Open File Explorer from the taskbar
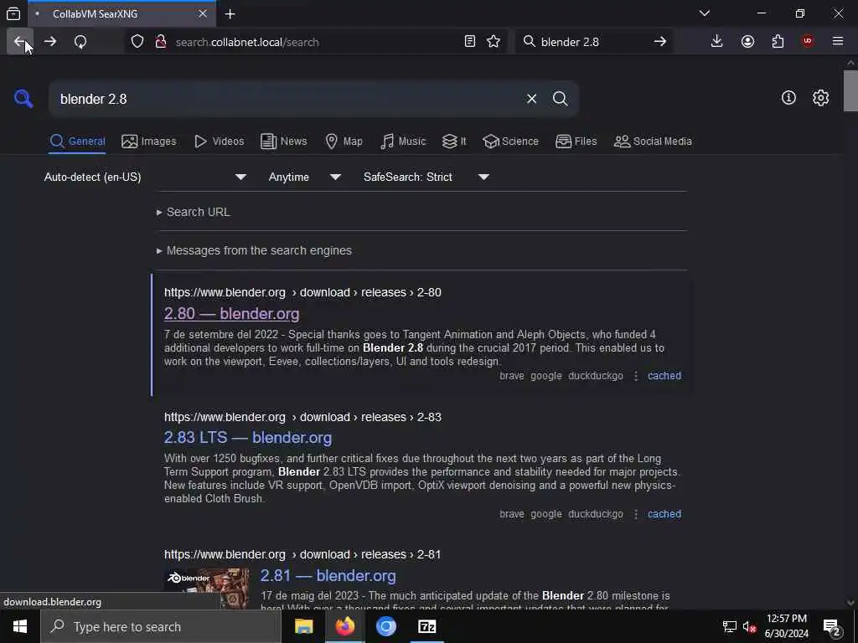Image resolution: width=858 pixels, height=643 pixels. pyautogui.click(x=303, y=626)
